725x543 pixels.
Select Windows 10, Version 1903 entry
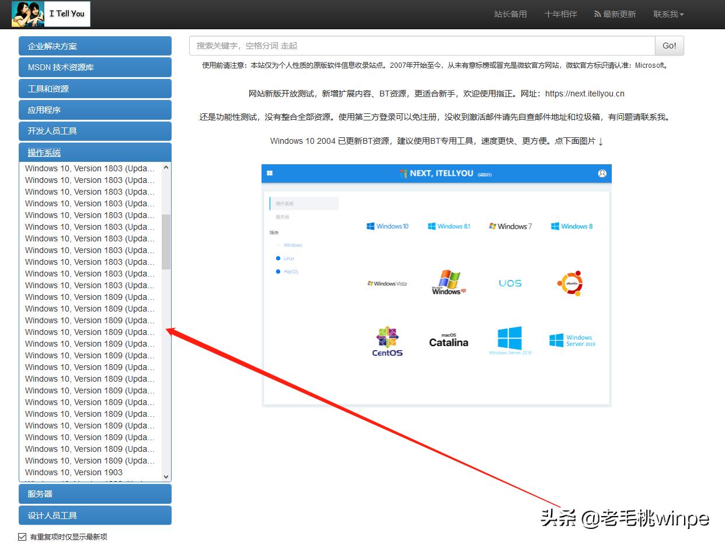pyautogui.click(x=74, y=472)
